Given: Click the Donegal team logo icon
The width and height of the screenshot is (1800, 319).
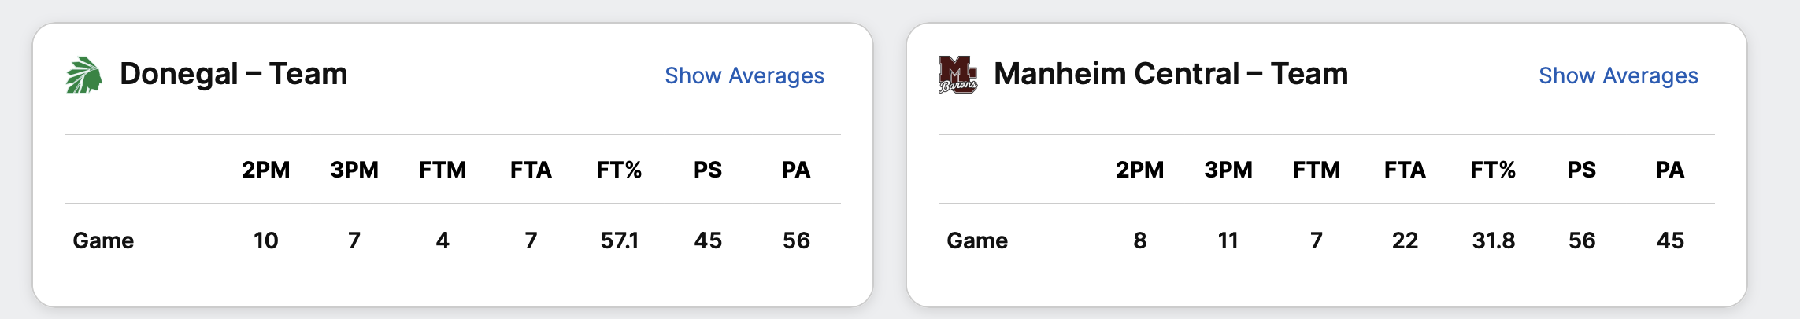Looking at the screenshot, I should coord(83,75).
